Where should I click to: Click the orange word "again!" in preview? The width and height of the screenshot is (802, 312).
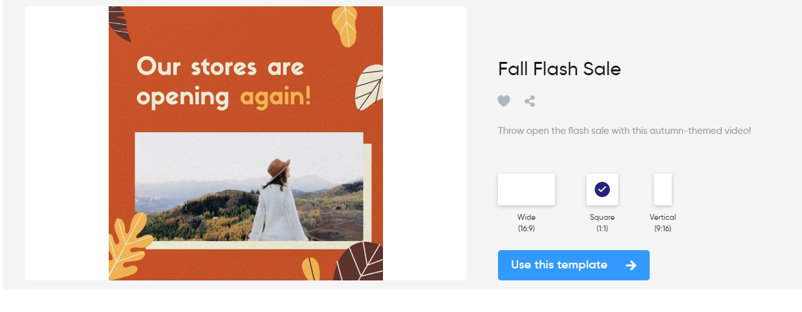276,97
